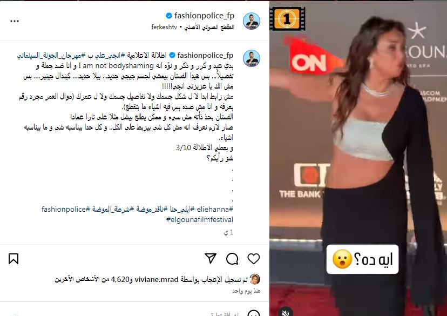
Task: Open the emoji picker in comment field
Action: point(253,314)
